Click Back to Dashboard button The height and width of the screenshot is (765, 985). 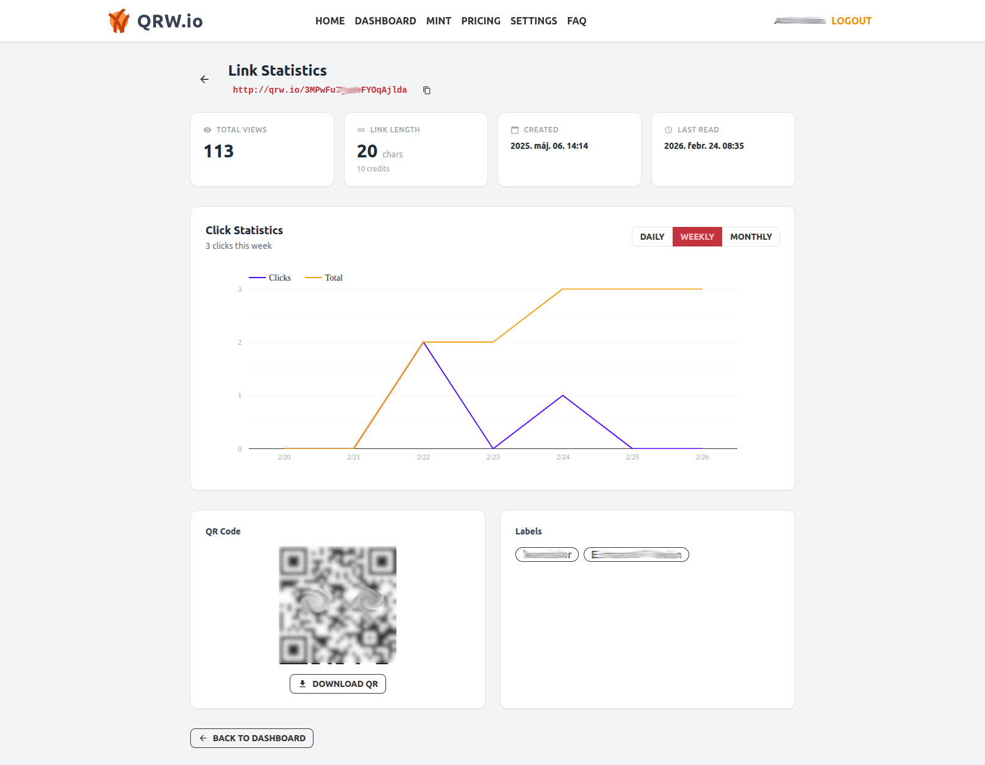tap(252, 738)
